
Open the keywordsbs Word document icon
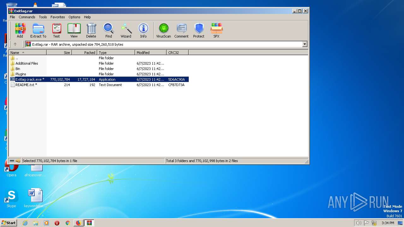[x=35, y=199]
